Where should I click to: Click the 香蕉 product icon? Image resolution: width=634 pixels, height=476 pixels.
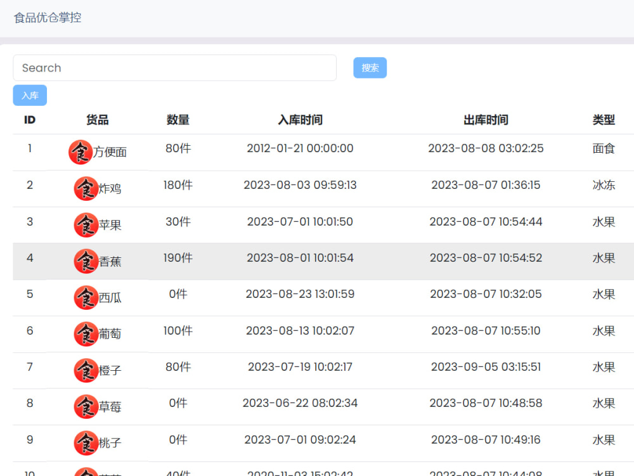86,261
